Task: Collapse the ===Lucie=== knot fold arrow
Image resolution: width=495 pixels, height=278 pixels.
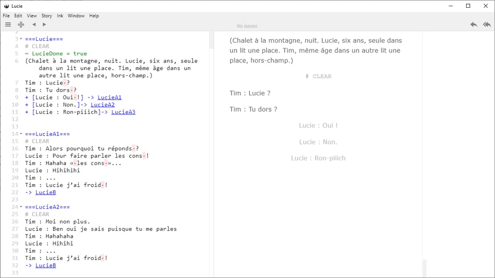Action: pos(21,39)
